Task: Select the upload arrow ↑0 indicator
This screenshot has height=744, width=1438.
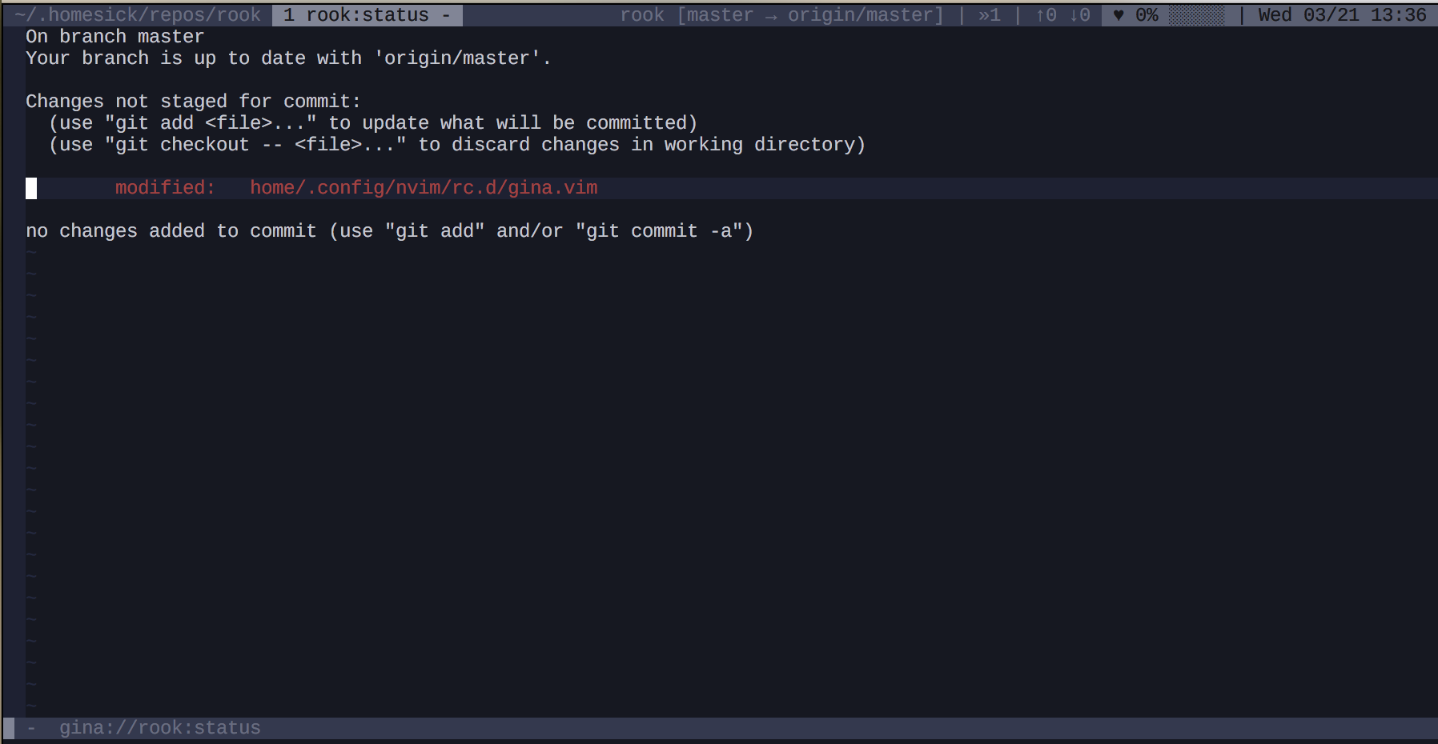Action: pyautogui.click(x=1046, y=14)
